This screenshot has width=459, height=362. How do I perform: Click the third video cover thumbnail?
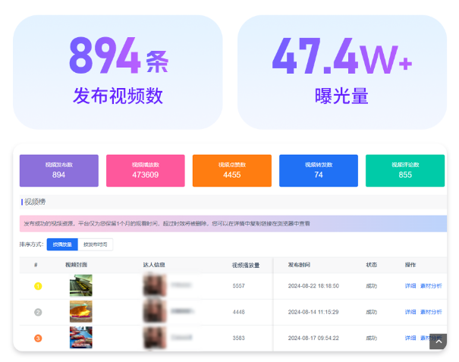tap(81, 337)
